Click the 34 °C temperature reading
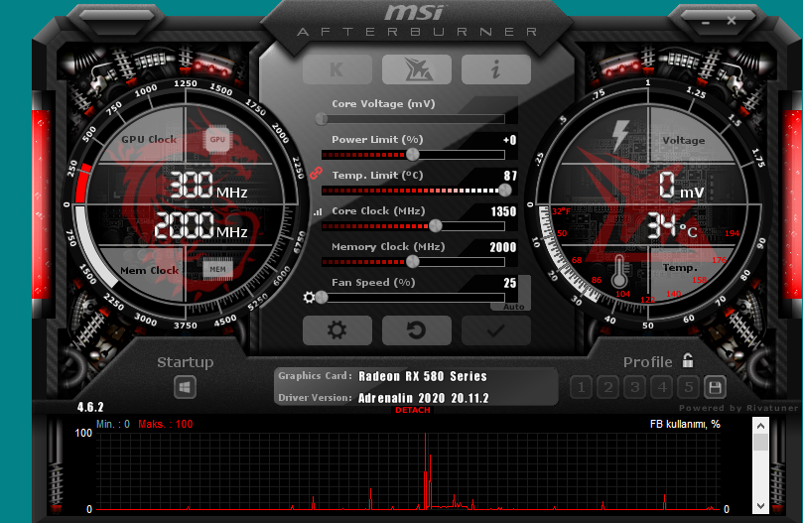 tap(672, 226)
